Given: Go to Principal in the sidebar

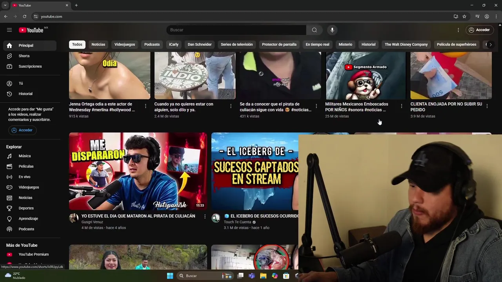Looking at the screenshot, I should click(30, 45).
